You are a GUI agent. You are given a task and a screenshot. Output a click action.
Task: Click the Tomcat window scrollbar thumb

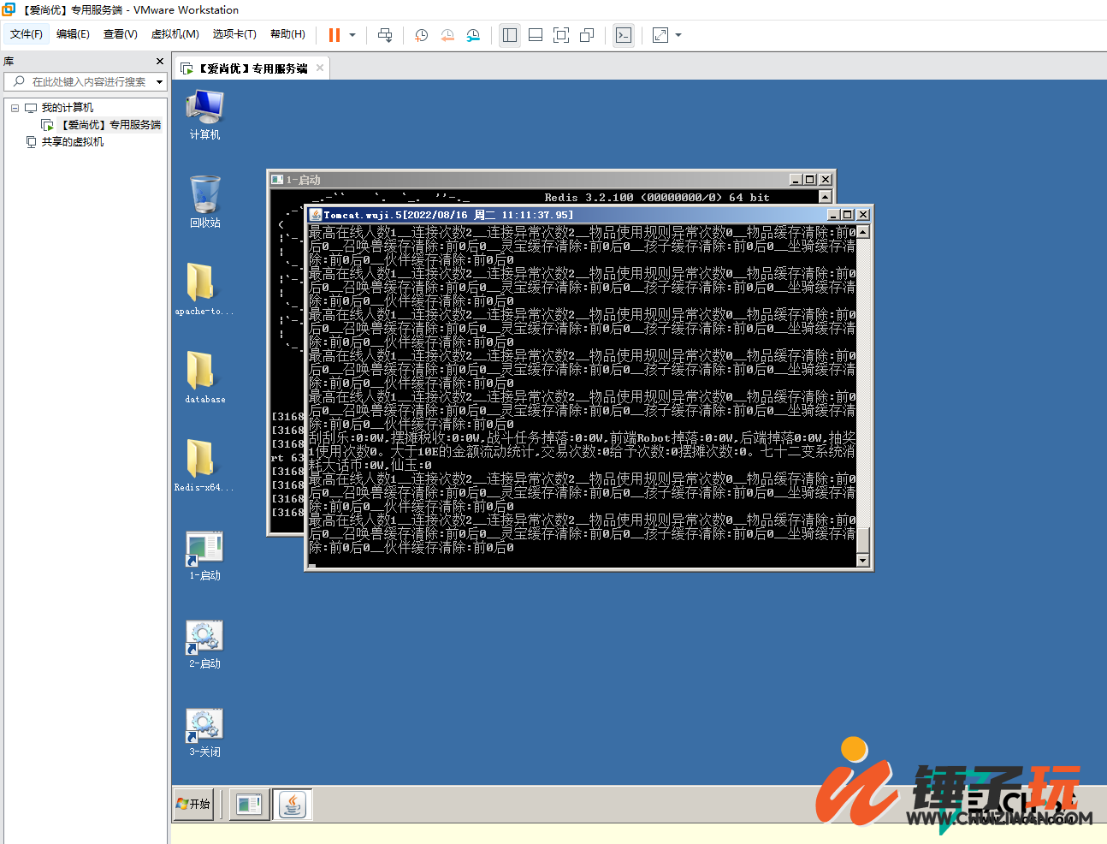tap(862, 540)
